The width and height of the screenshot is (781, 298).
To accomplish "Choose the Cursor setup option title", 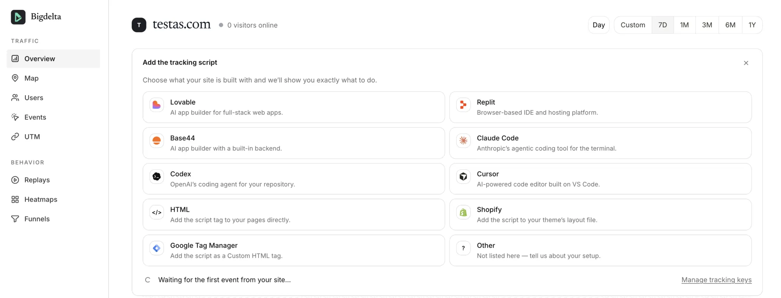I will coord(488,174).
